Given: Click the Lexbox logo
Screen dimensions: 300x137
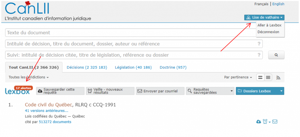Looking at the screenshot, I should (x=17, y=92).
